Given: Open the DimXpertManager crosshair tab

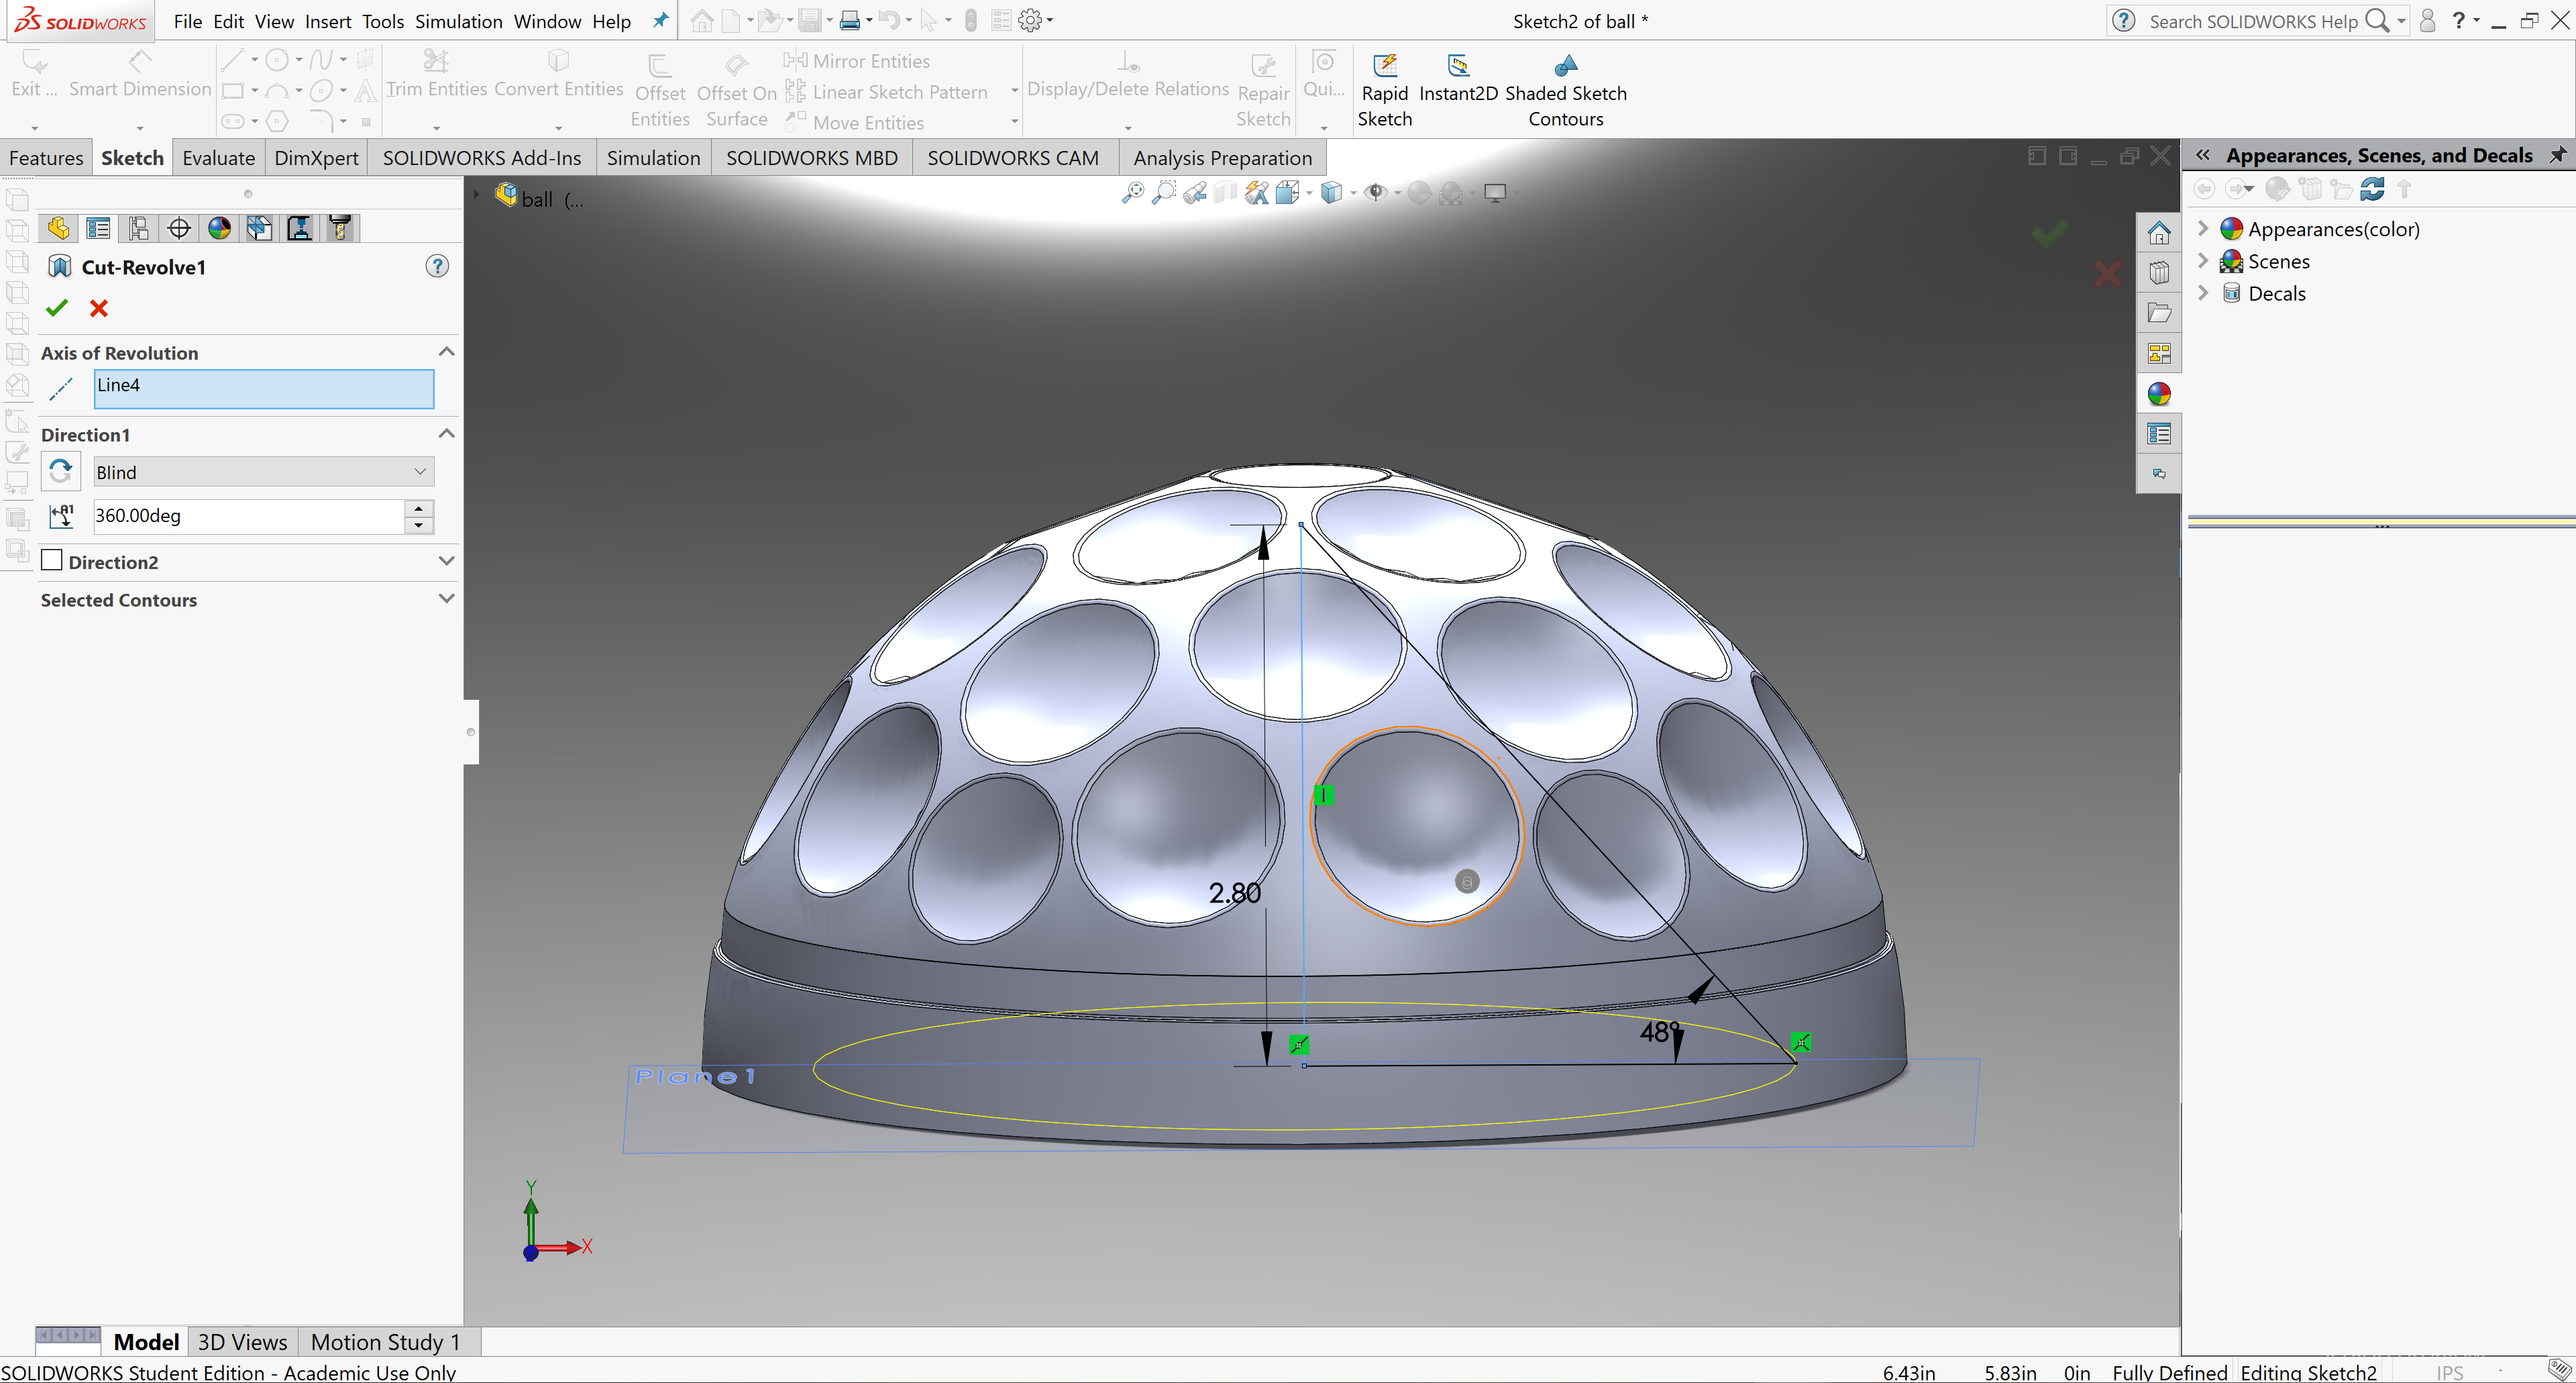Looking at the screenshot, I should 179,228.
